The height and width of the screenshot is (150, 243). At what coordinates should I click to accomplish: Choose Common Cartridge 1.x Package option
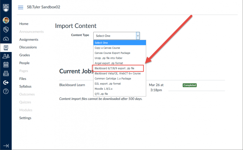(x=120, y=79)
